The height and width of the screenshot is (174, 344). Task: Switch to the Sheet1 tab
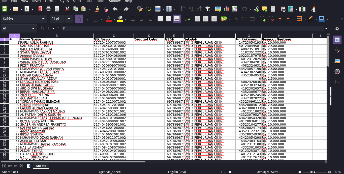pyautogui.click(x=41, y=166)
